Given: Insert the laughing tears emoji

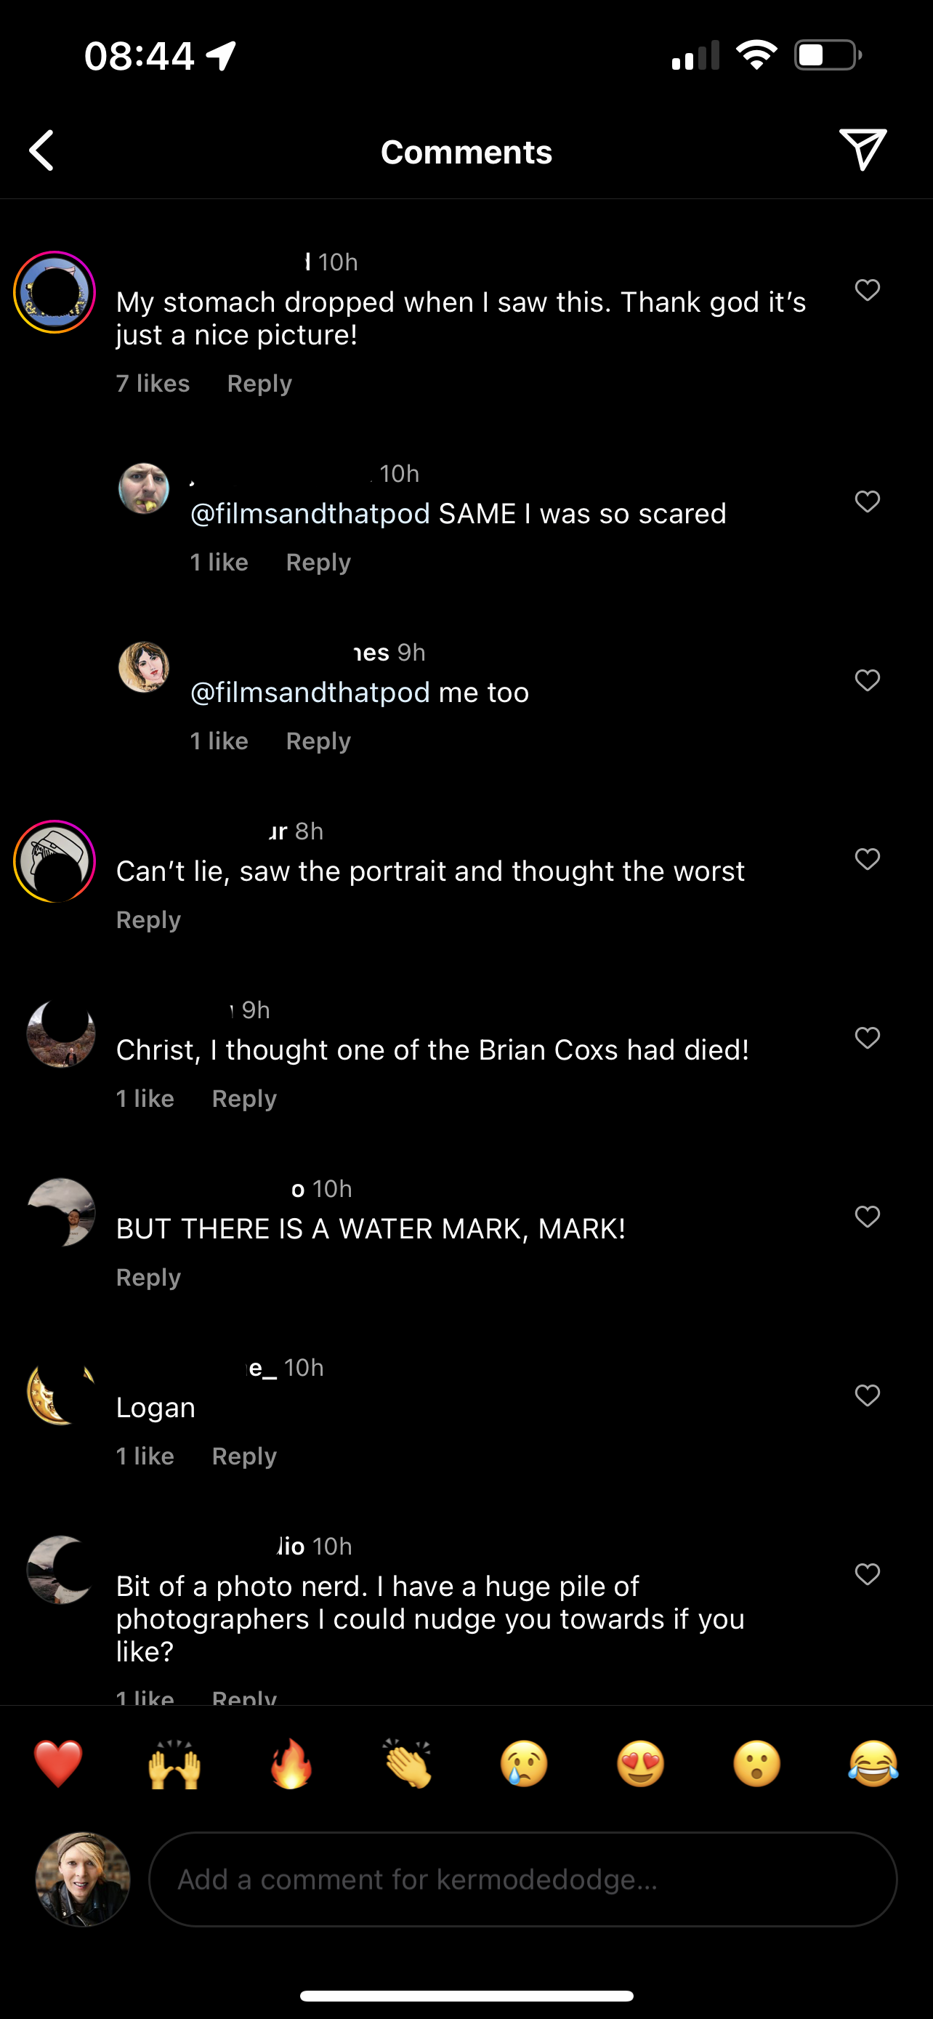Looking at the screenshot, I should [873, 1763].
